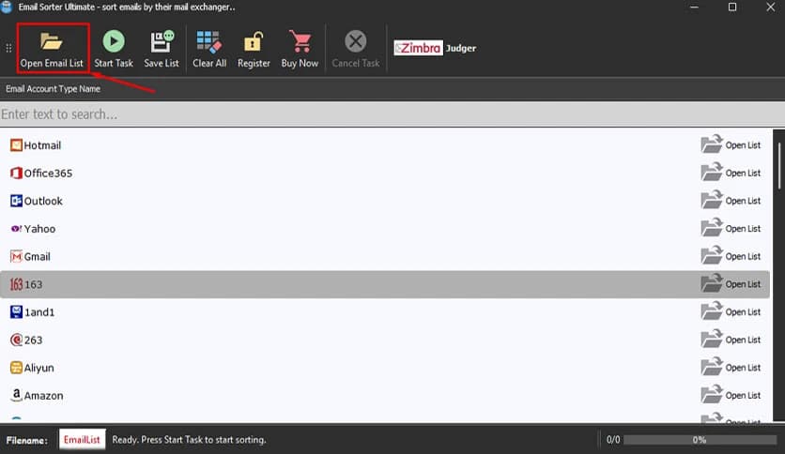Save the sorted list
785x454 pixels.
(162, 50)
